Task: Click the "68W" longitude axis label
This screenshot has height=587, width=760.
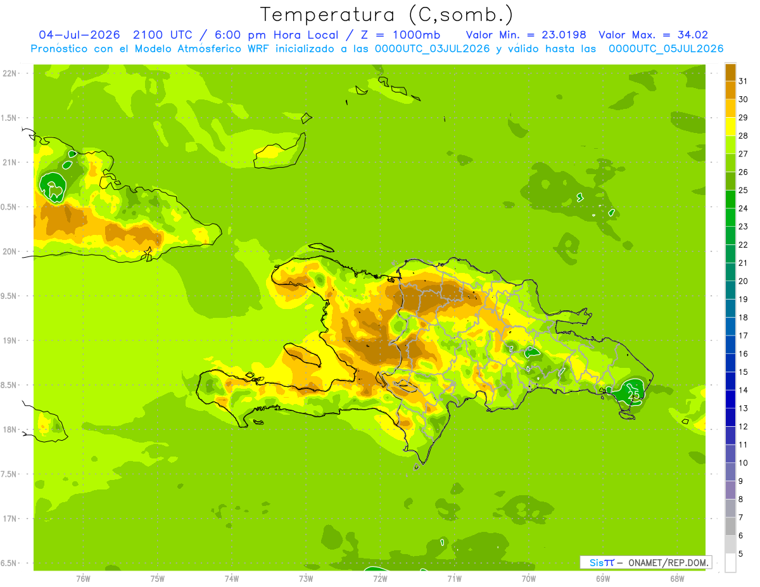Action: [x=677, y=579]
